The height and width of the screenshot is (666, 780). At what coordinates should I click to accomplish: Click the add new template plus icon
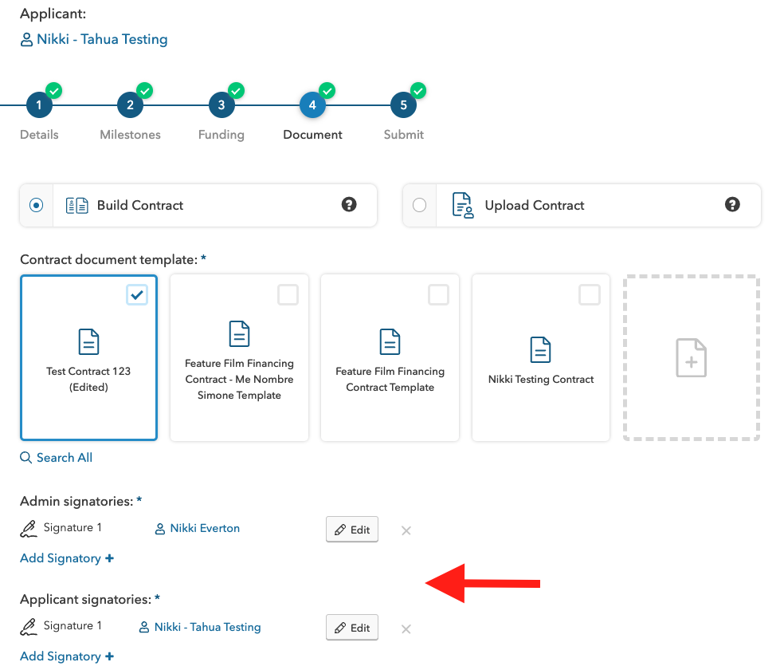691,357
